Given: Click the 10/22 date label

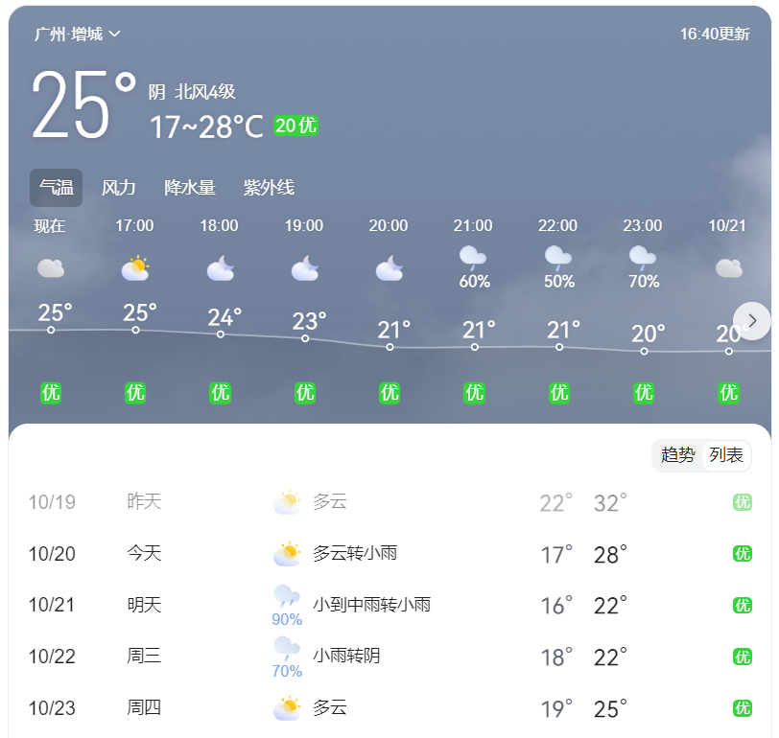Looking at the screenshot, I should 52,657.
